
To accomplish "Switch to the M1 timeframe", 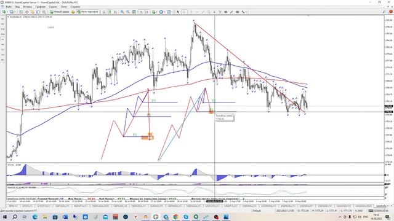I will 2,19.
